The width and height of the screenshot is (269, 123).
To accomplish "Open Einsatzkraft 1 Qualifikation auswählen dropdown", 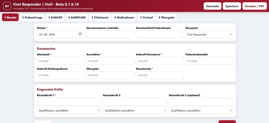I will coord(69,110).
